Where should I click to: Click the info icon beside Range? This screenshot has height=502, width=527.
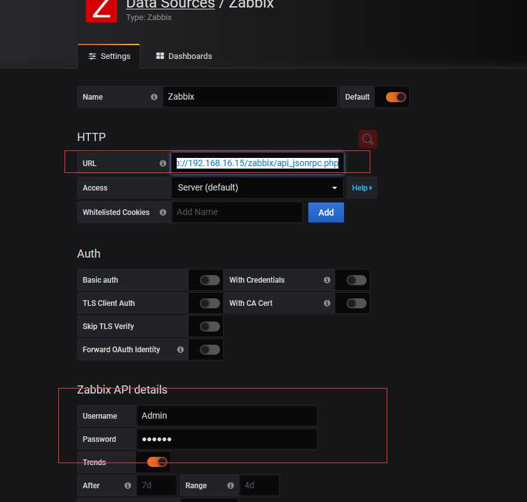(x=231, y=485)
